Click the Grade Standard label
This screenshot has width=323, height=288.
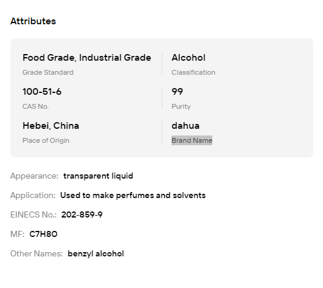[48, 72]
